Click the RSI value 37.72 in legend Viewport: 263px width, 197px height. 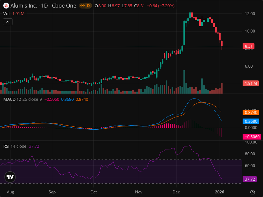[x=34, y=146]
